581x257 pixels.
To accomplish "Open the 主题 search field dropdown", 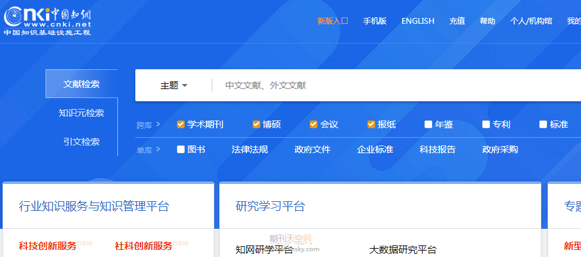I will [174, 85].
